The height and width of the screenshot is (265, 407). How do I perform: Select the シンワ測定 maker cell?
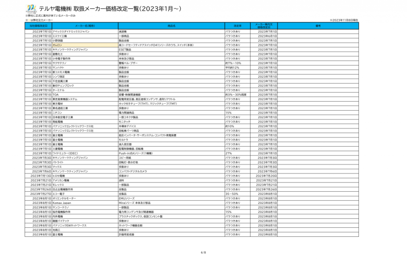[x=85, y=77]
